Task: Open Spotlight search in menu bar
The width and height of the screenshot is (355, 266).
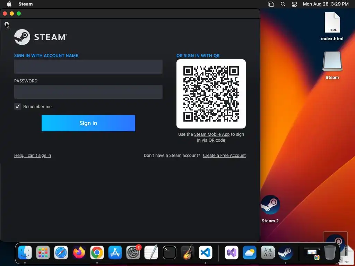Action: pyautogui.click(x=283, y=4)
